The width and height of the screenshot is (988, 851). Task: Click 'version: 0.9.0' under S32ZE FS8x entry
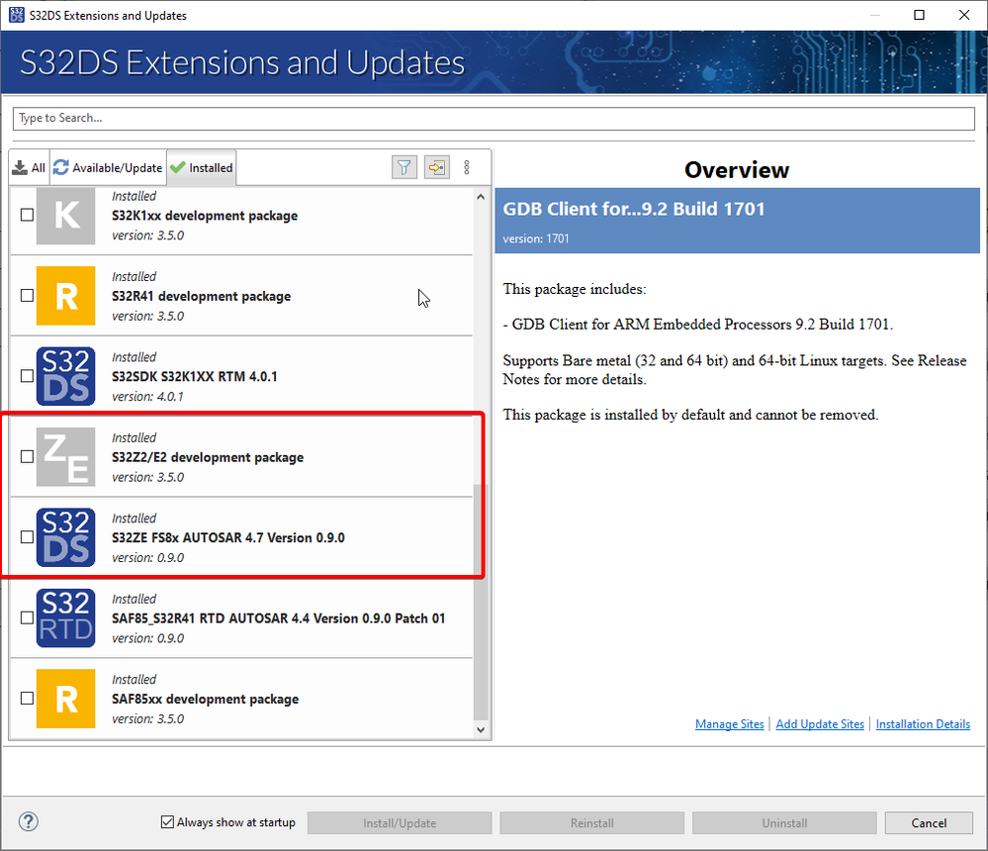(148, 558)
